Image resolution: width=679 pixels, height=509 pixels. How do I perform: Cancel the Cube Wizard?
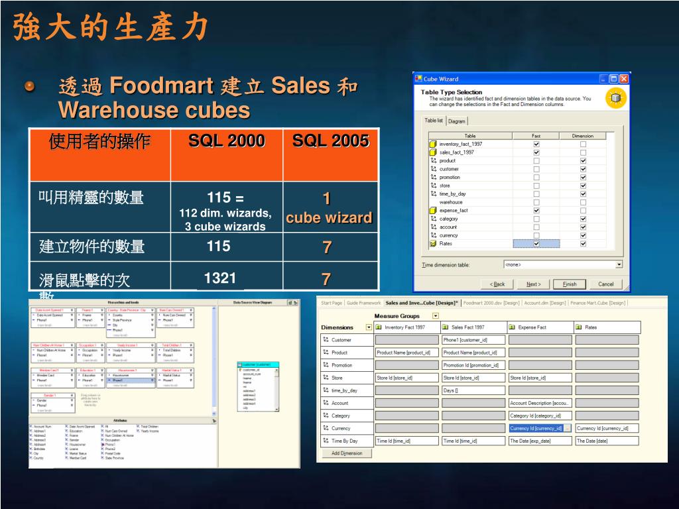click(x=606, y=284)
